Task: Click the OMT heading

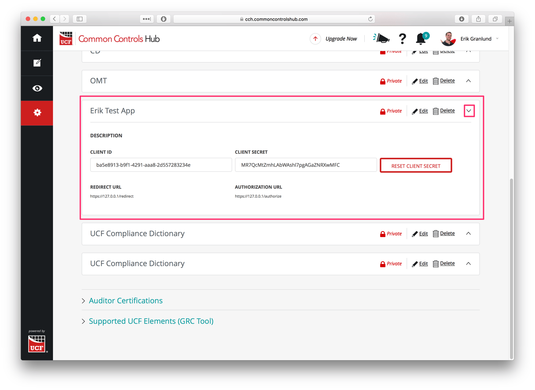Action: click(x=99, y=81)
